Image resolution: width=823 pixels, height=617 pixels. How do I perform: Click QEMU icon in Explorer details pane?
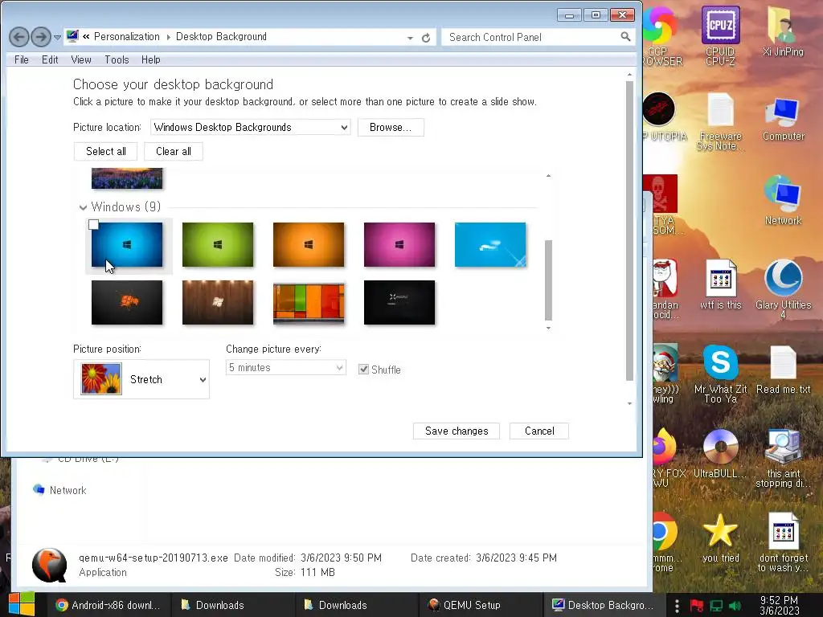coord(50,565)
